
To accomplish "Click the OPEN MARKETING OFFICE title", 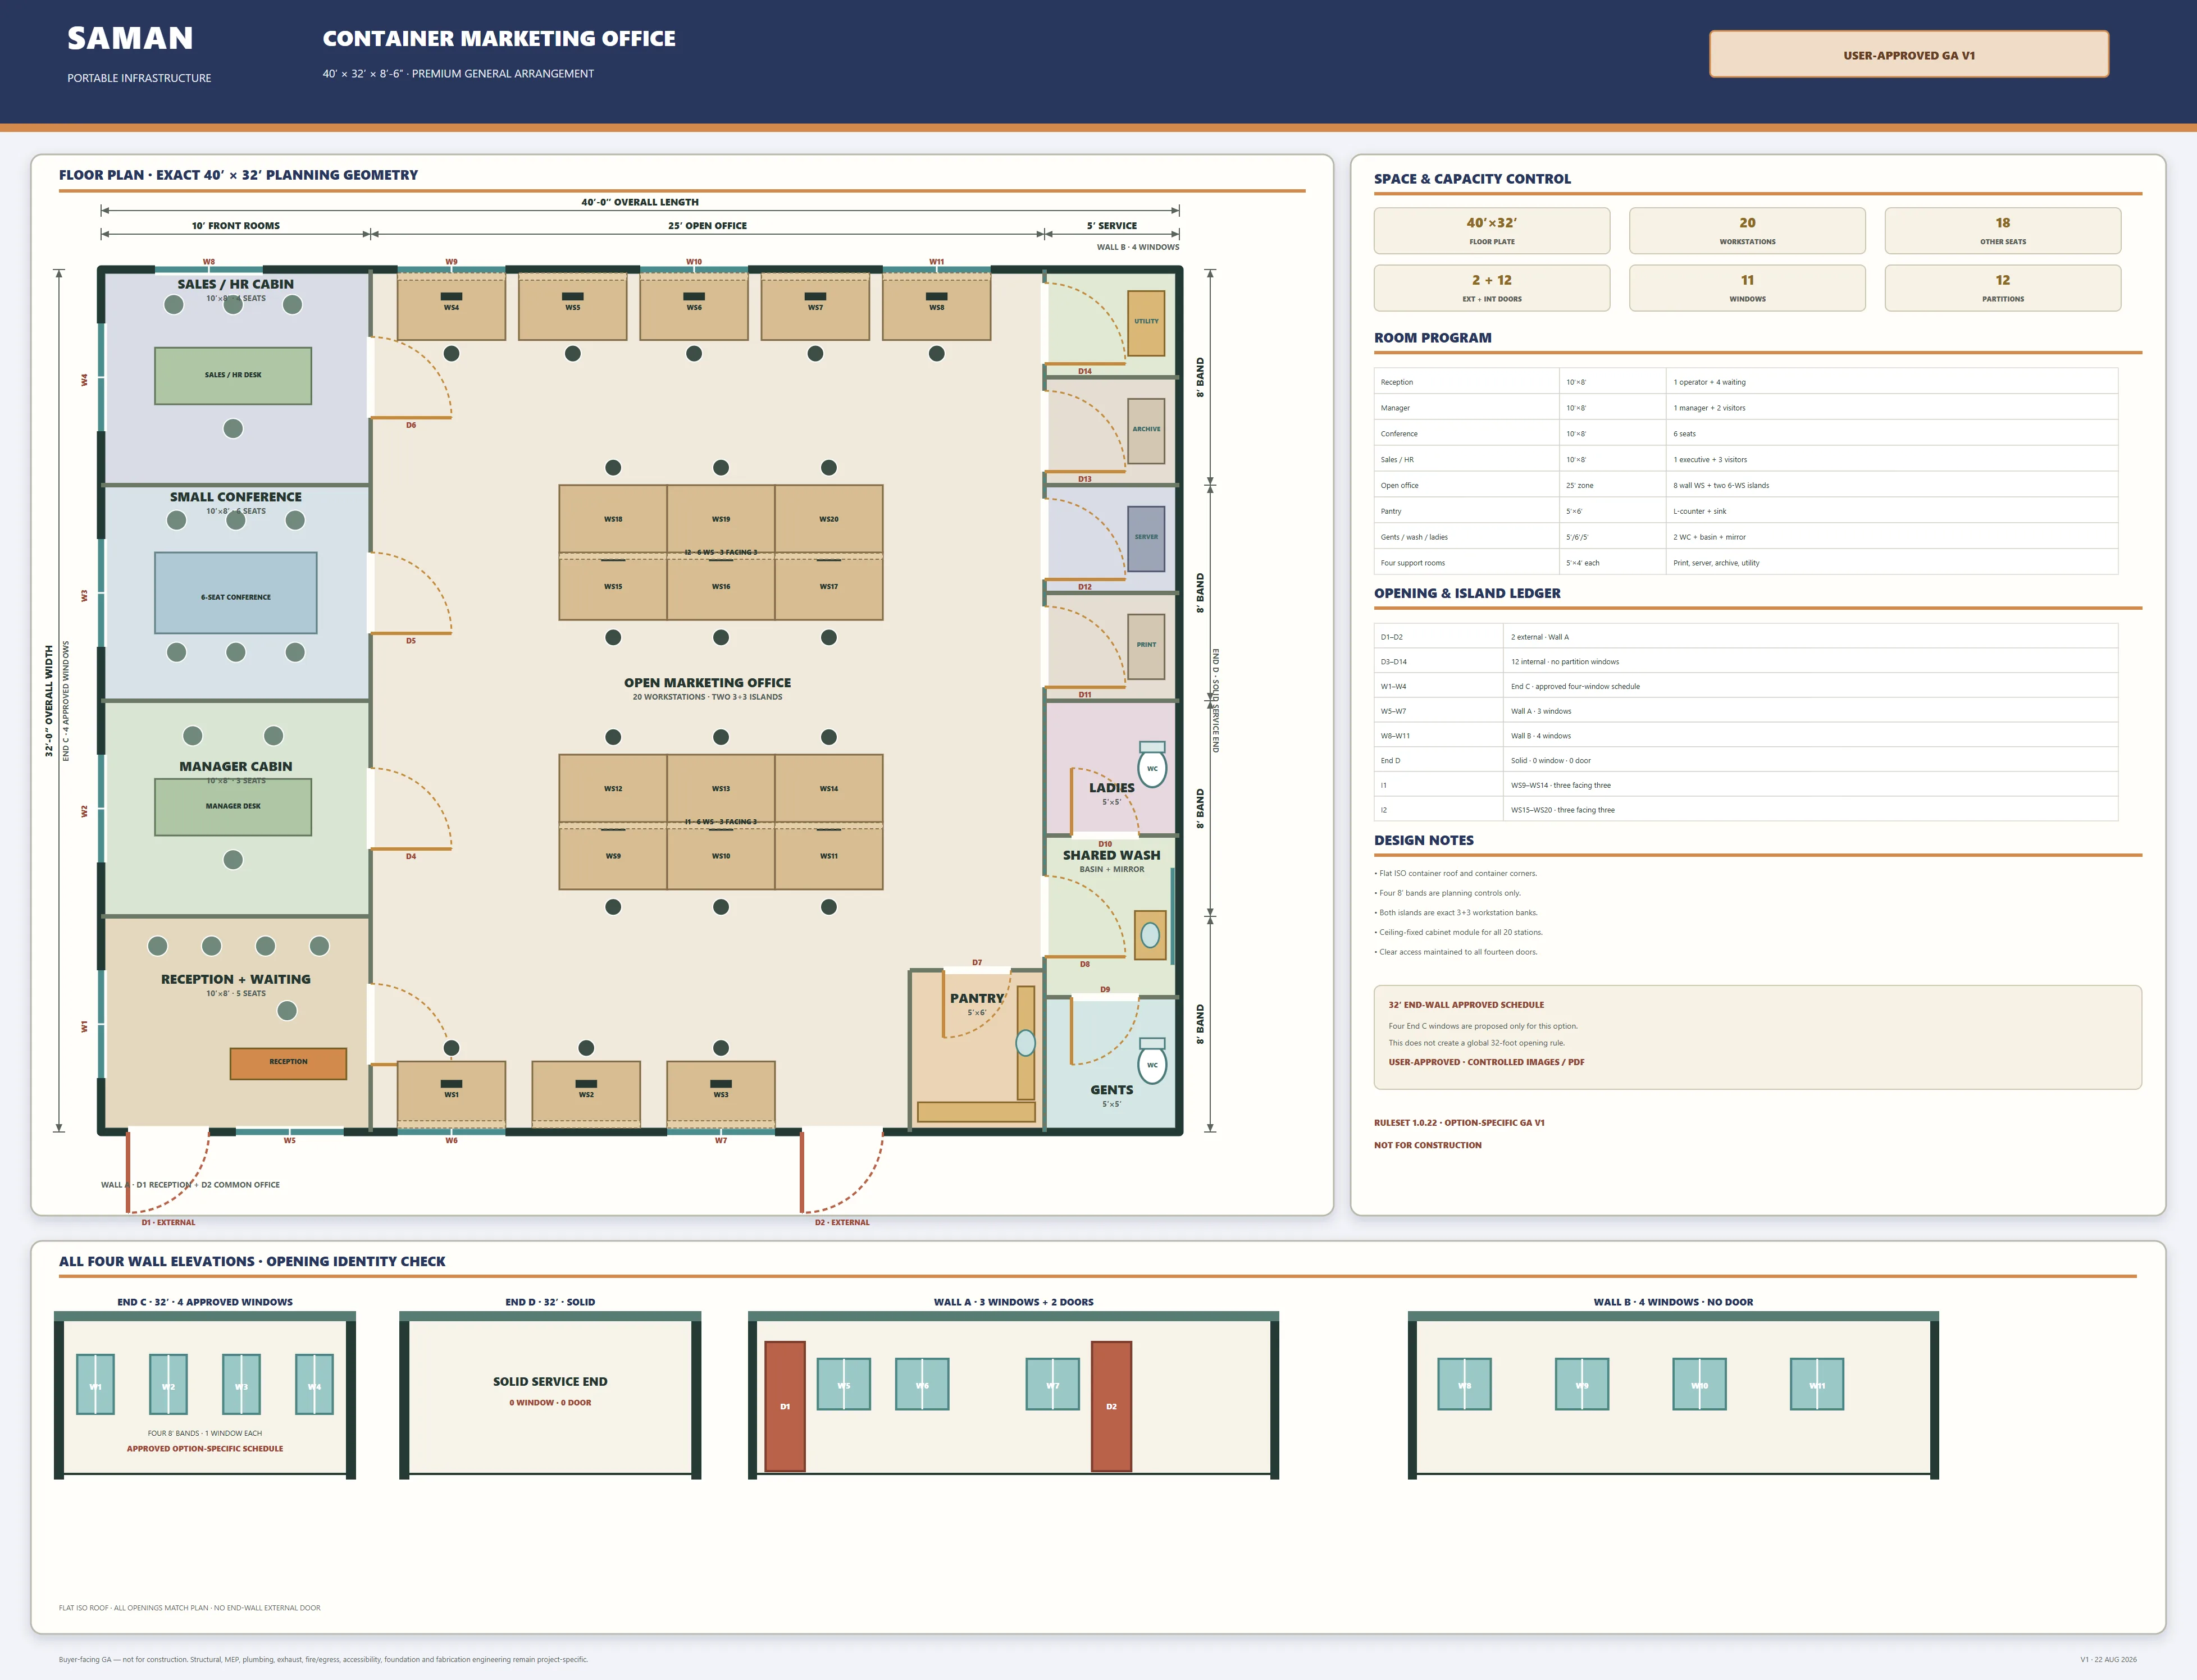I will (707, 683).
